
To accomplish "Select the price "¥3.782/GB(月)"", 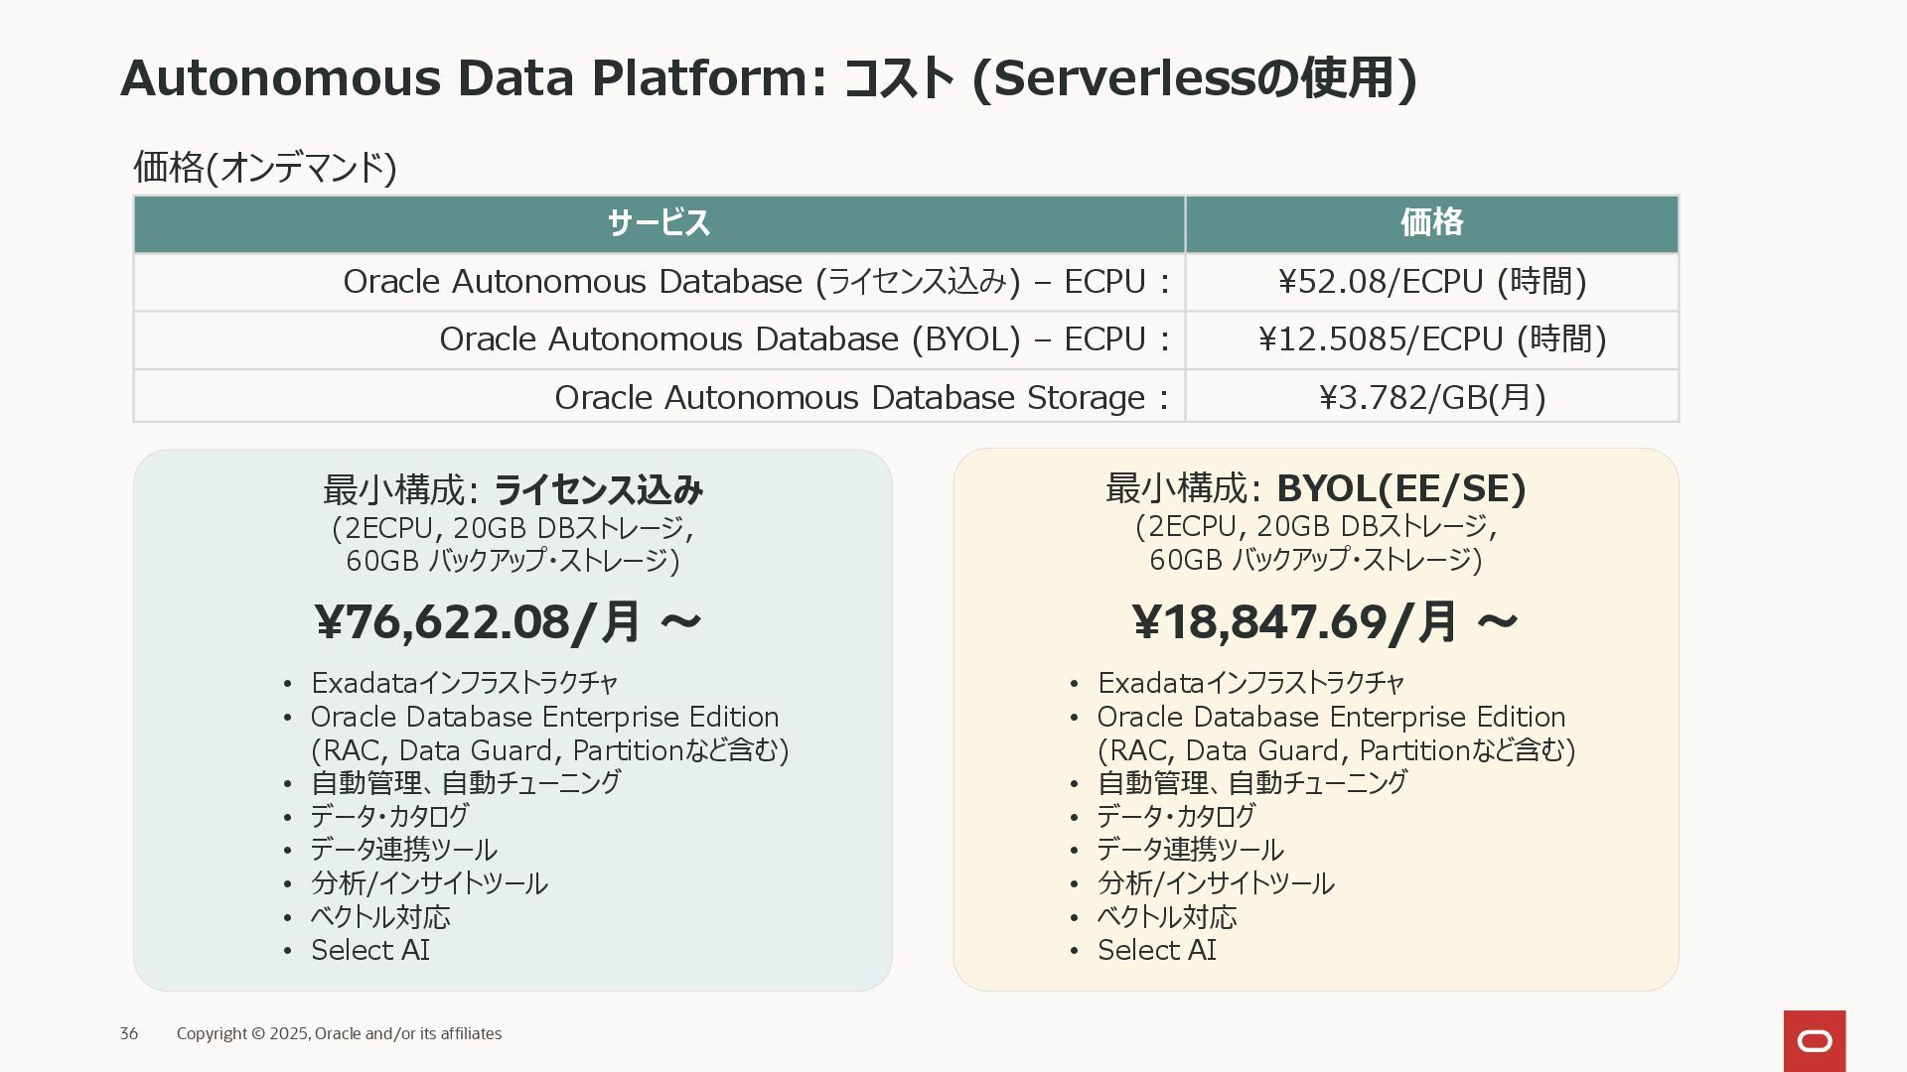I will 1431,397.
